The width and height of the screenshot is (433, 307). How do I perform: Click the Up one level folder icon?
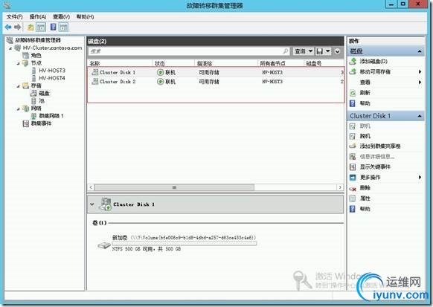(31, 27)
